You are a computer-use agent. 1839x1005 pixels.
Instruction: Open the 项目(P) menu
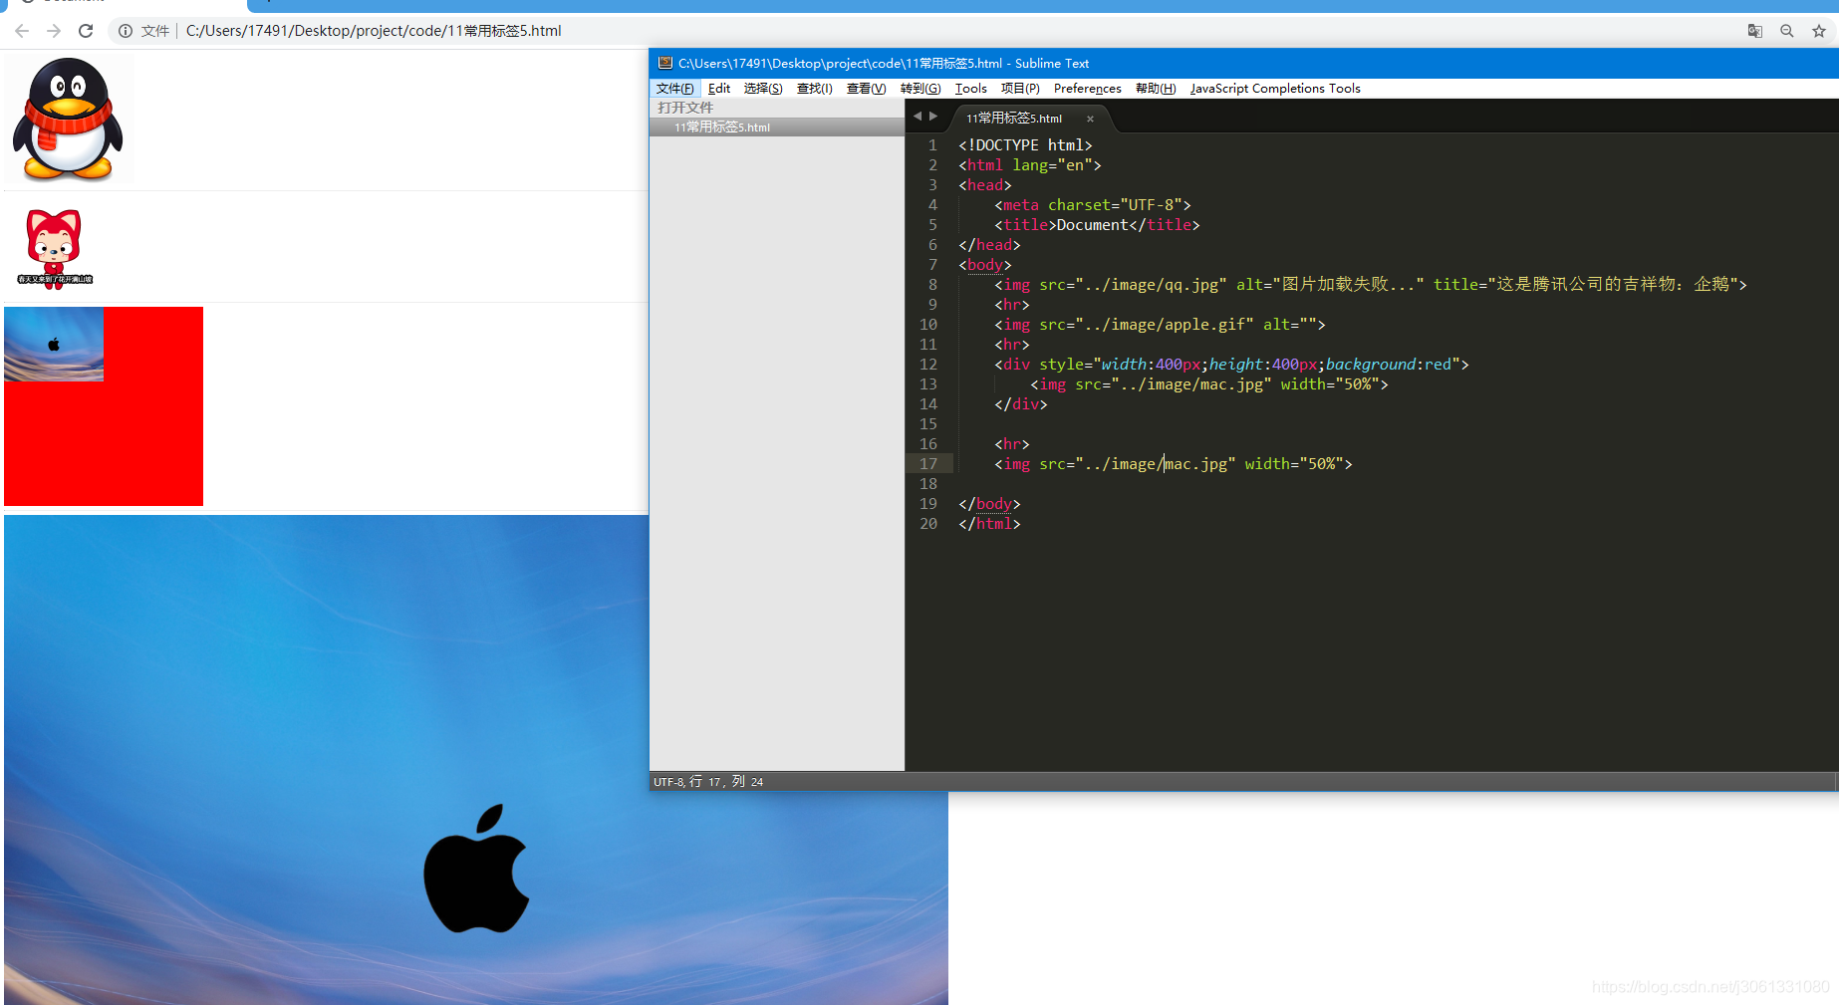[1020, 89]
